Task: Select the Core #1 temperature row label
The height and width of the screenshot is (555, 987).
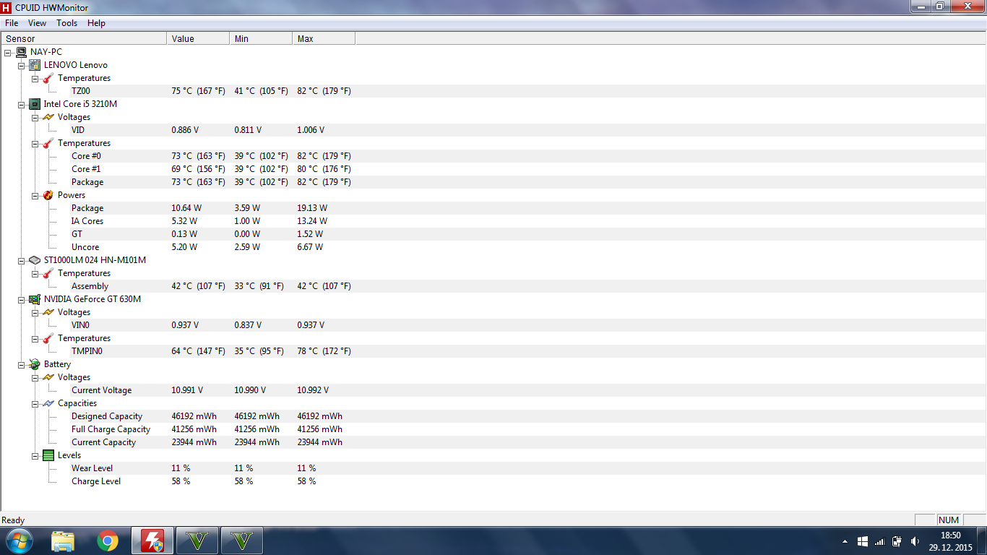Action: (x=86, y=169)
